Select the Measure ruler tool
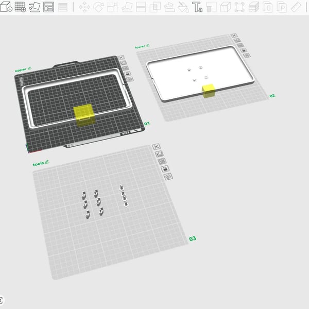The image size is (309, 309). (296, 7)
